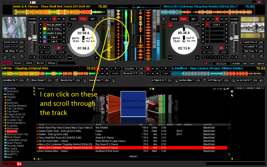This screenshot has width=267, height=167.
Task: Select the Born Stunna (Intro - Clean) row
Action: click(132, 151)
